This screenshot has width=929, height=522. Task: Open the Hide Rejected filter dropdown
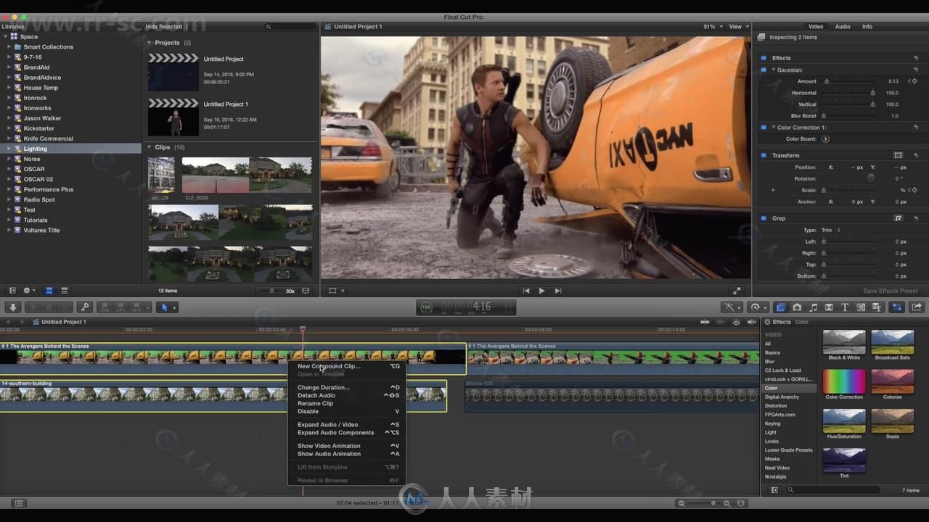pyautogui.click(x=166, y=27)
